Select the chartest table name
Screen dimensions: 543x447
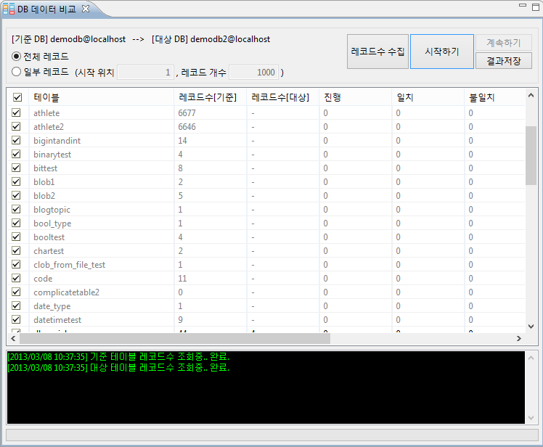(x=49, y=251)
